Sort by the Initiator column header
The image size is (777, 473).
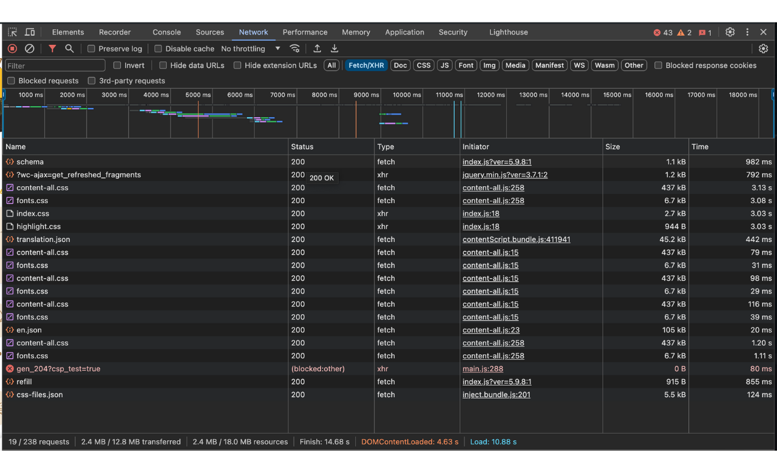coord(532,147)
